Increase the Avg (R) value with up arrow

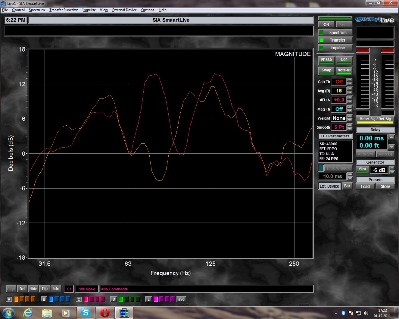click(350, 89)
